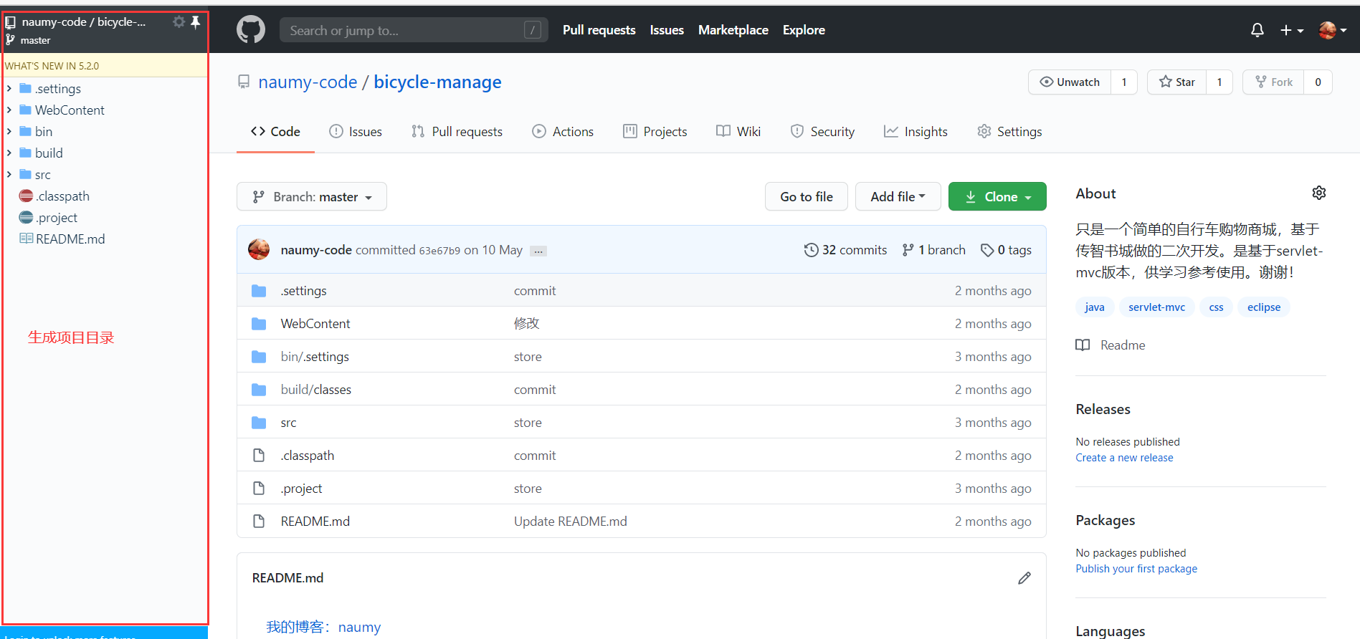Open the Security tab
This screenshot has height=639, width=1360.
point(822,132)
